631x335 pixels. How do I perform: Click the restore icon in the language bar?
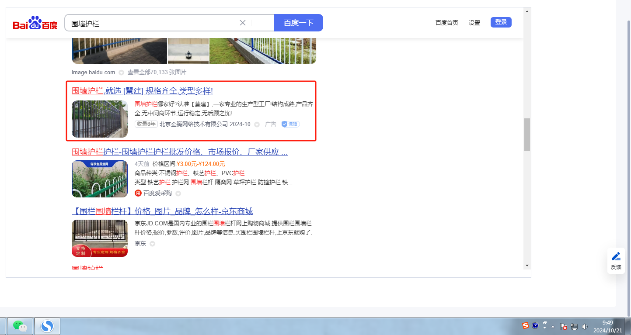click(545, 324)
